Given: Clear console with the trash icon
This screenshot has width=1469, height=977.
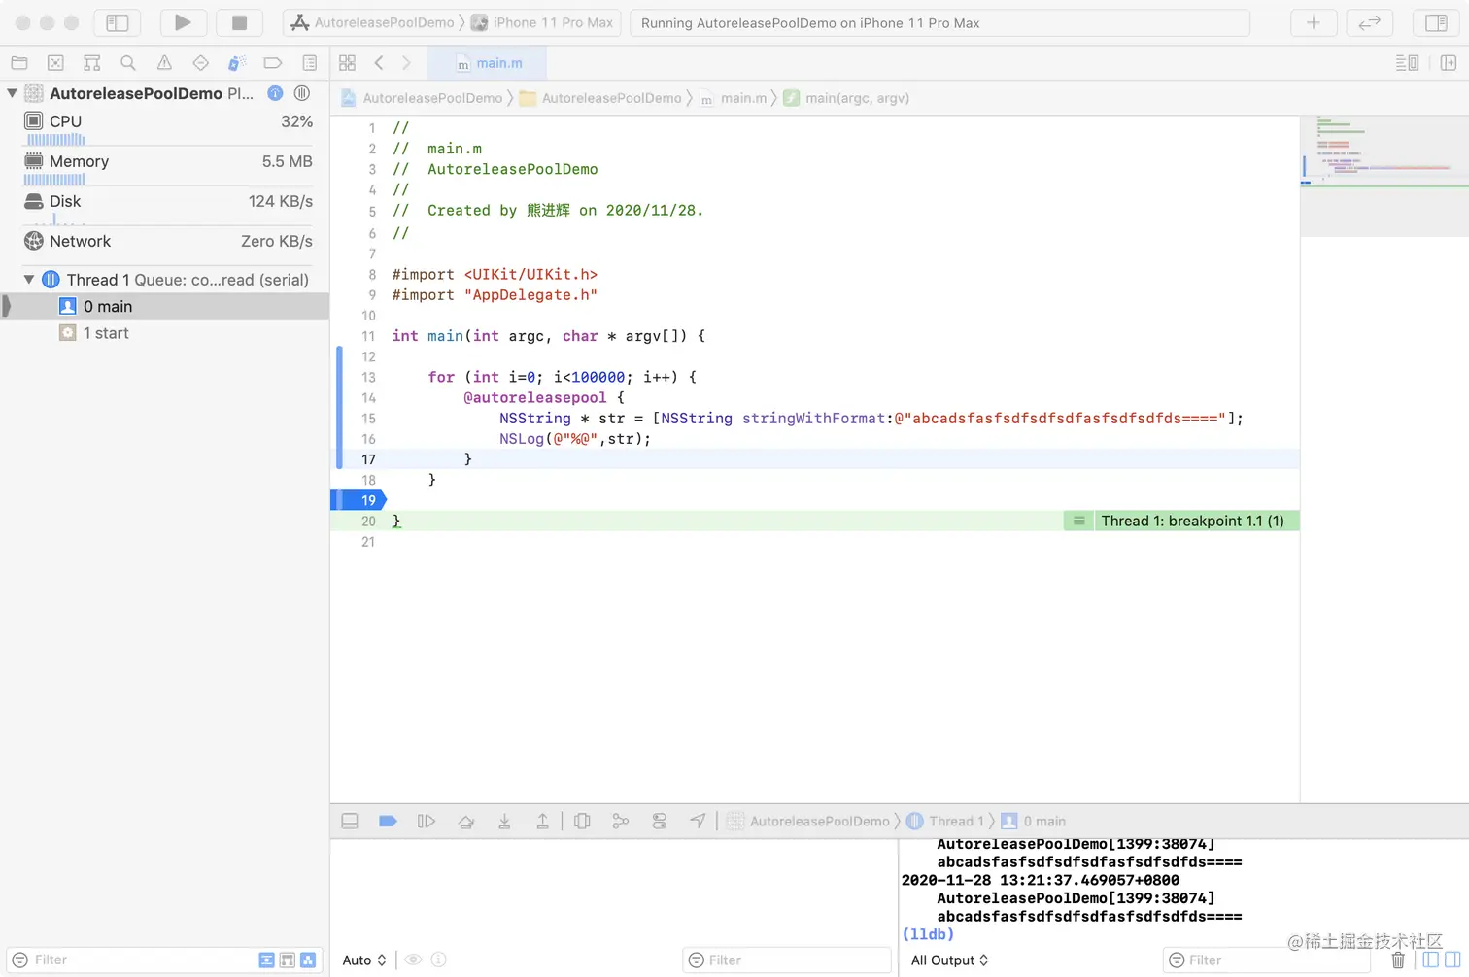Looking at the screenshot, I should pos(1398,960).
